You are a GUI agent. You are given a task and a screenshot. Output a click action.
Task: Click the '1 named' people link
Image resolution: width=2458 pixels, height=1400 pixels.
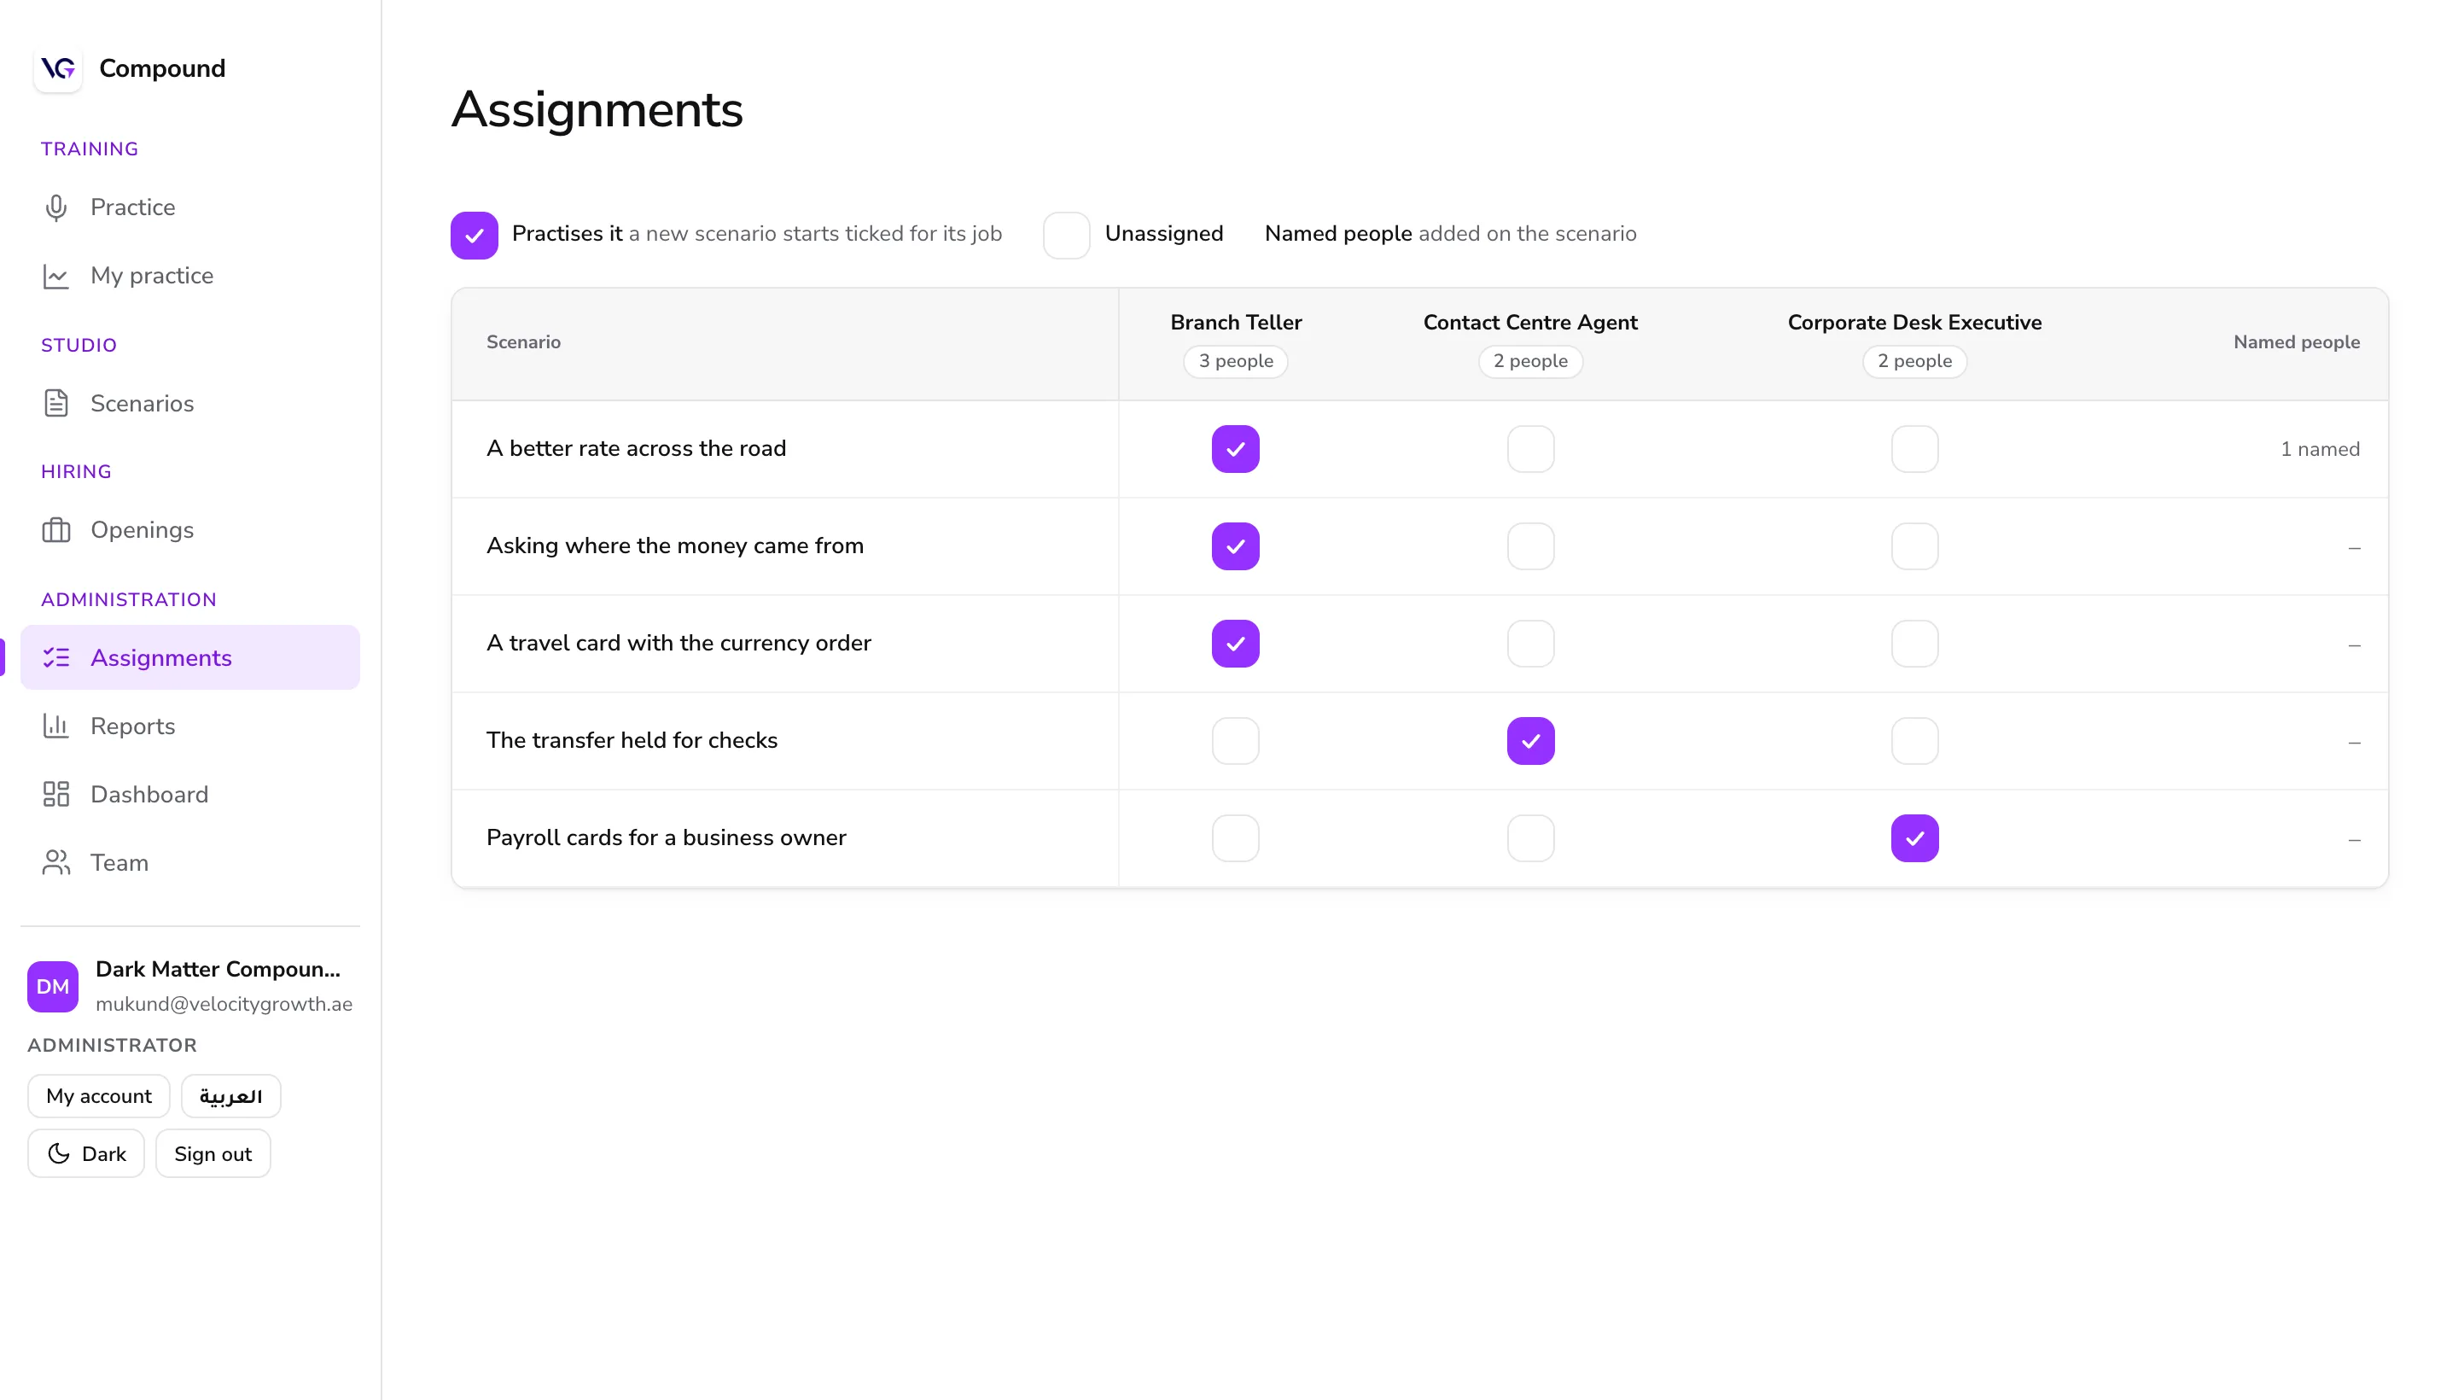[2320, 449]
